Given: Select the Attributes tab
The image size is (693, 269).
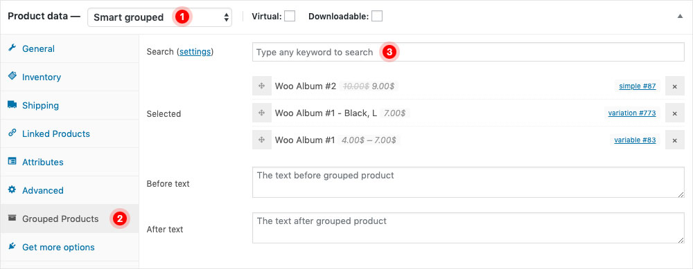Looking at the screenshot, I should click(69, 162).
